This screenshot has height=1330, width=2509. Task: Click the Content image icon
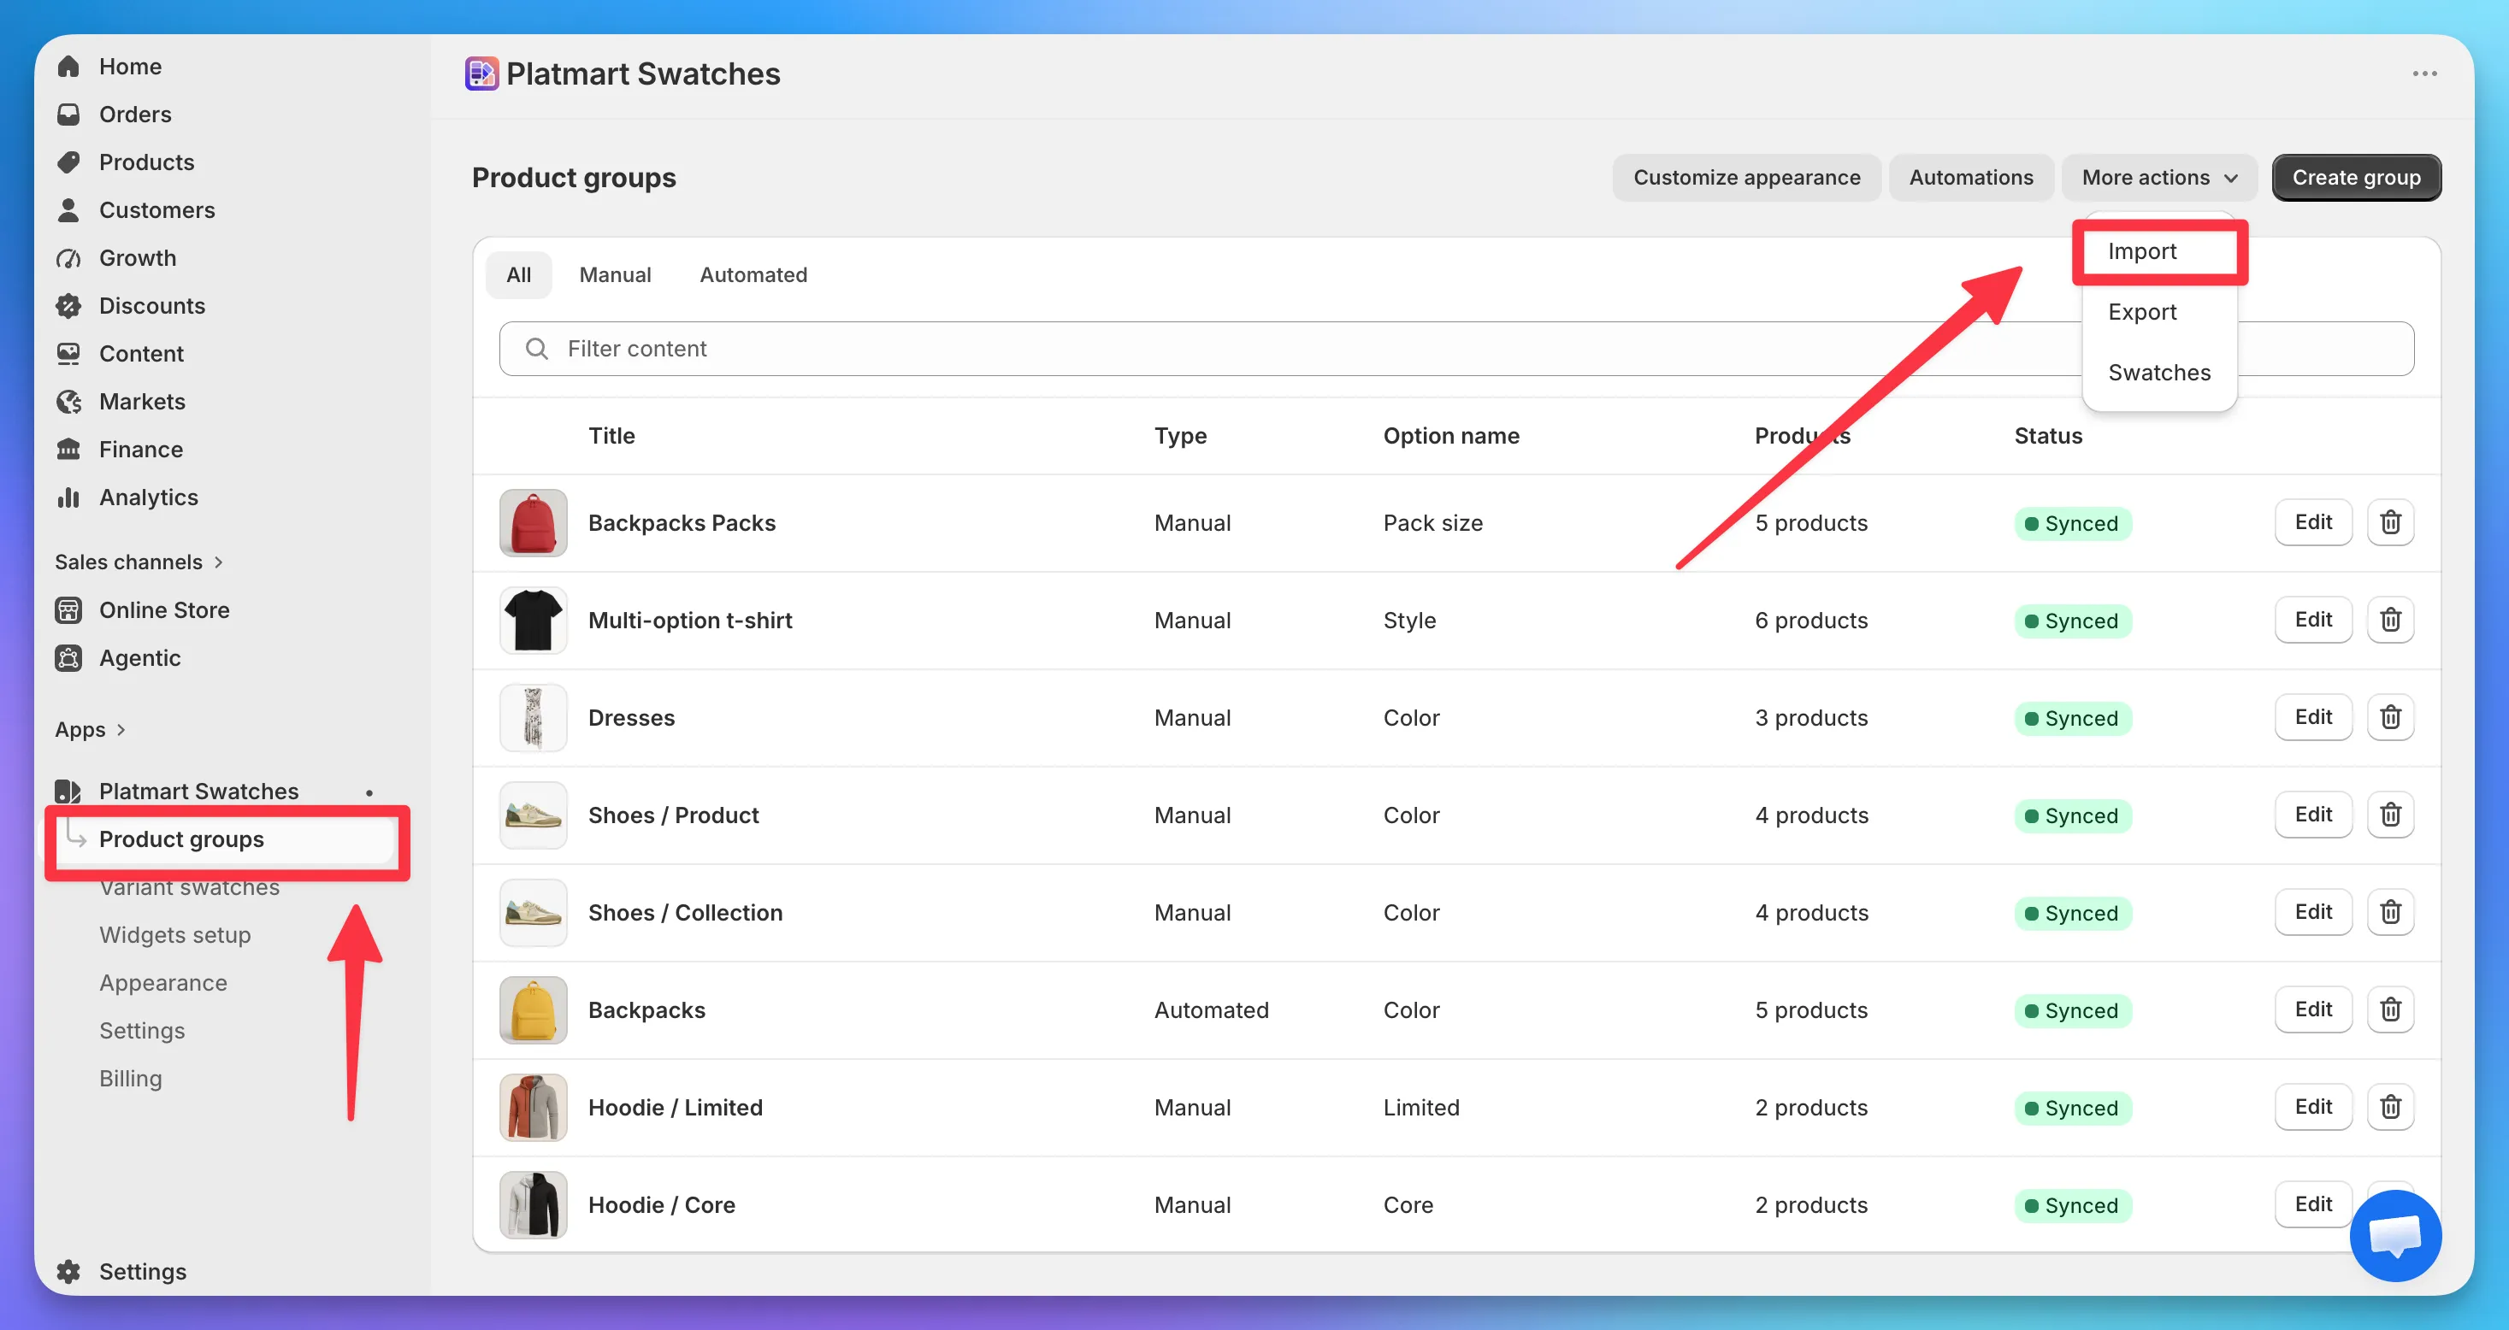(x=68, y=353)
